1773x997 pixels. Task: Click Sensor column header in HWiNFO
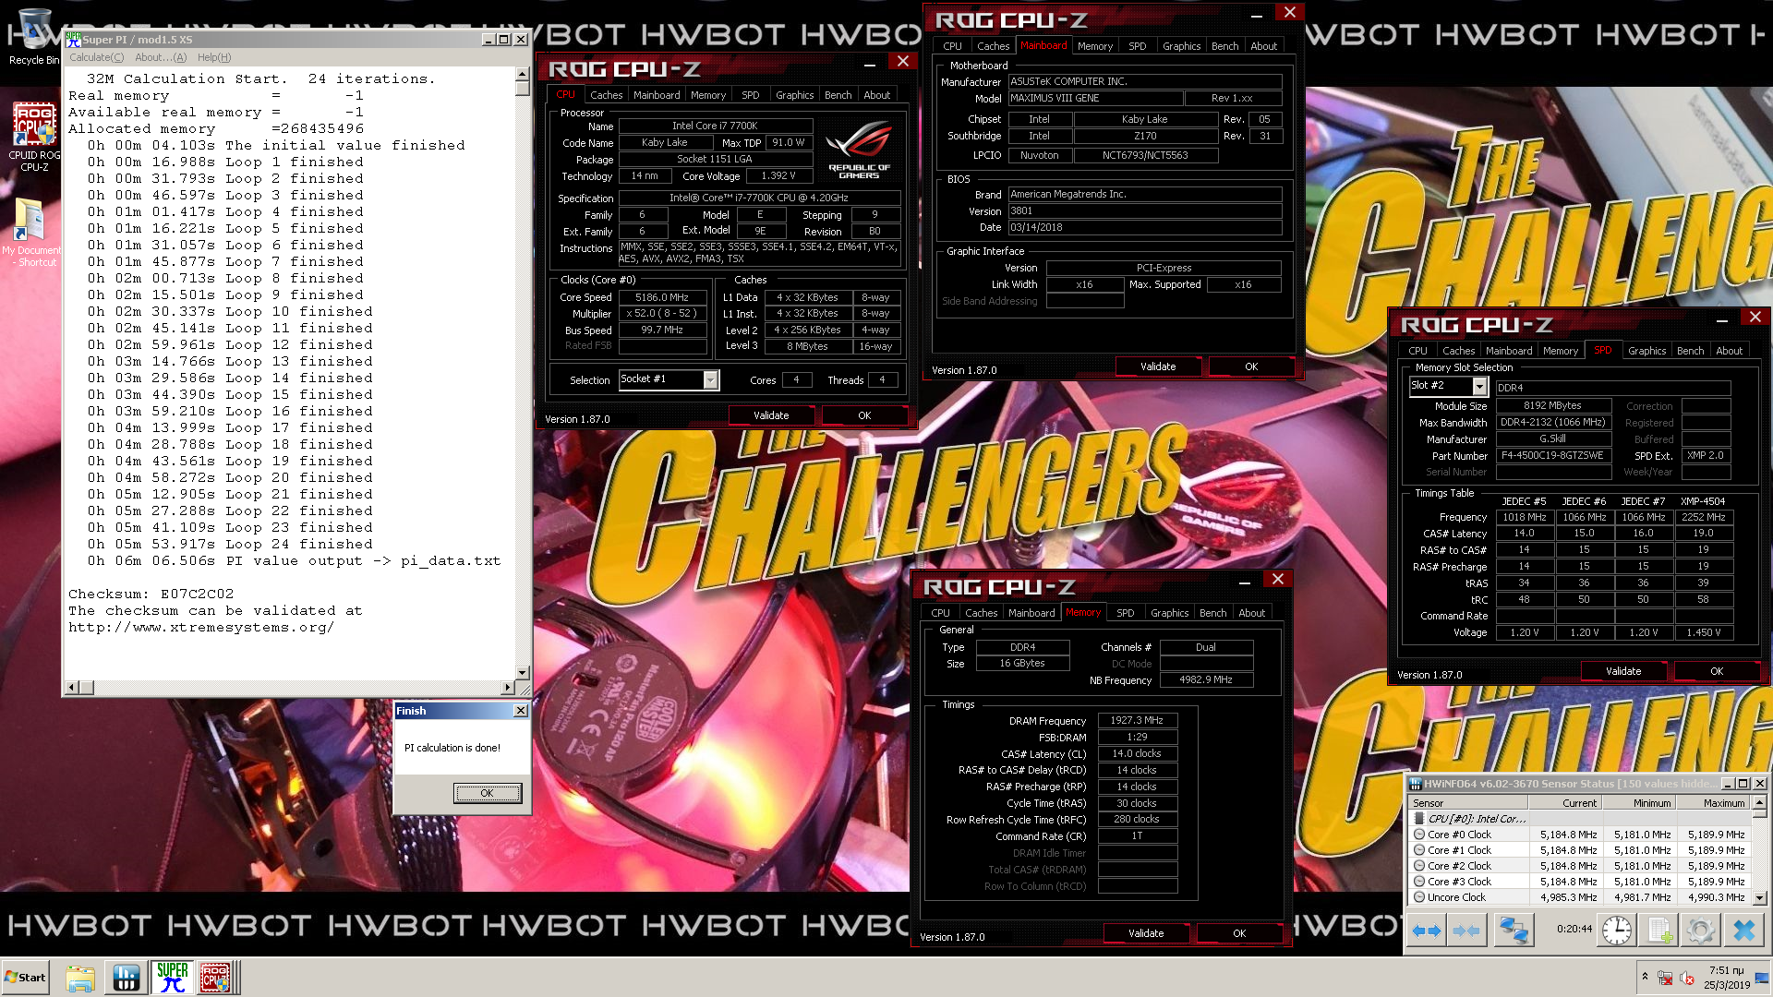tap(1467, 803)
